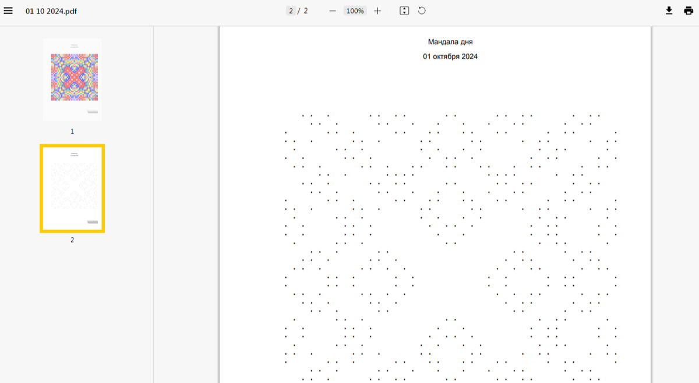Print the document
The width and height of the screenshot is (699, 383).
(689, 11)
